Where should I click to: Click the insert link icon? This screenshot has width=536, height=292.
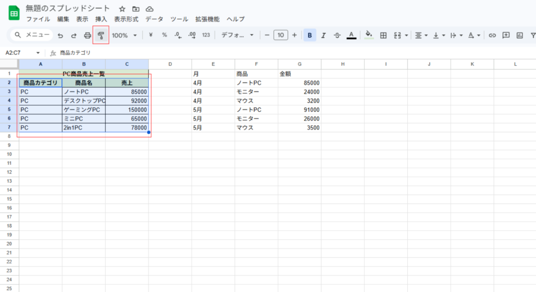click(492, 36)
